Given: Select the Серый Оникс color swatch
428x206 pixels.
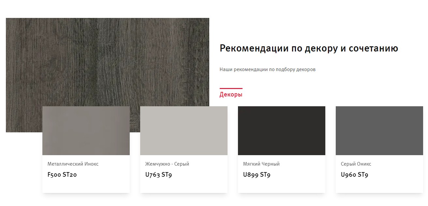Looking at the screenshot, I should point(379,131).
